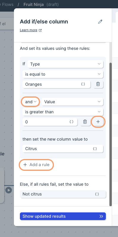Expand the 'is equal to' operator dropdown
118x237 pixels.
click(x=63, y=74)
